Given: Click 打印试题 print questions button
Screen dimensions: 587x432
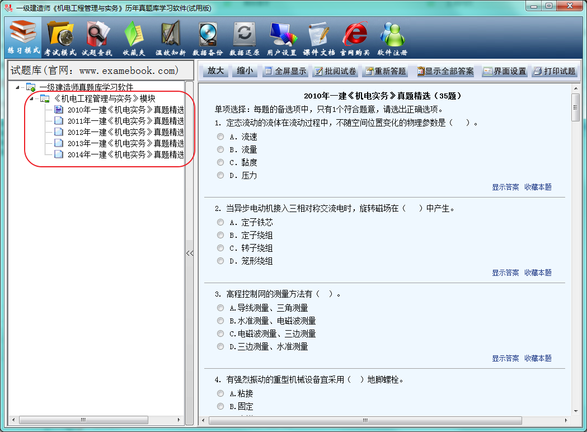Looking at the screenshot, I should point(555,71).
